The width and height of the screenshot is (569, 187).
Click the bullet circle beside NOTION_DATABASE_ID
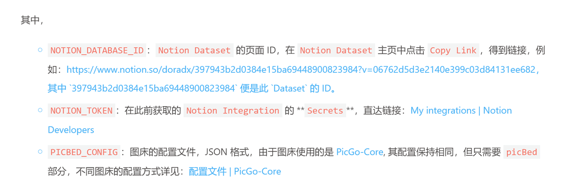tap(40, 50)
